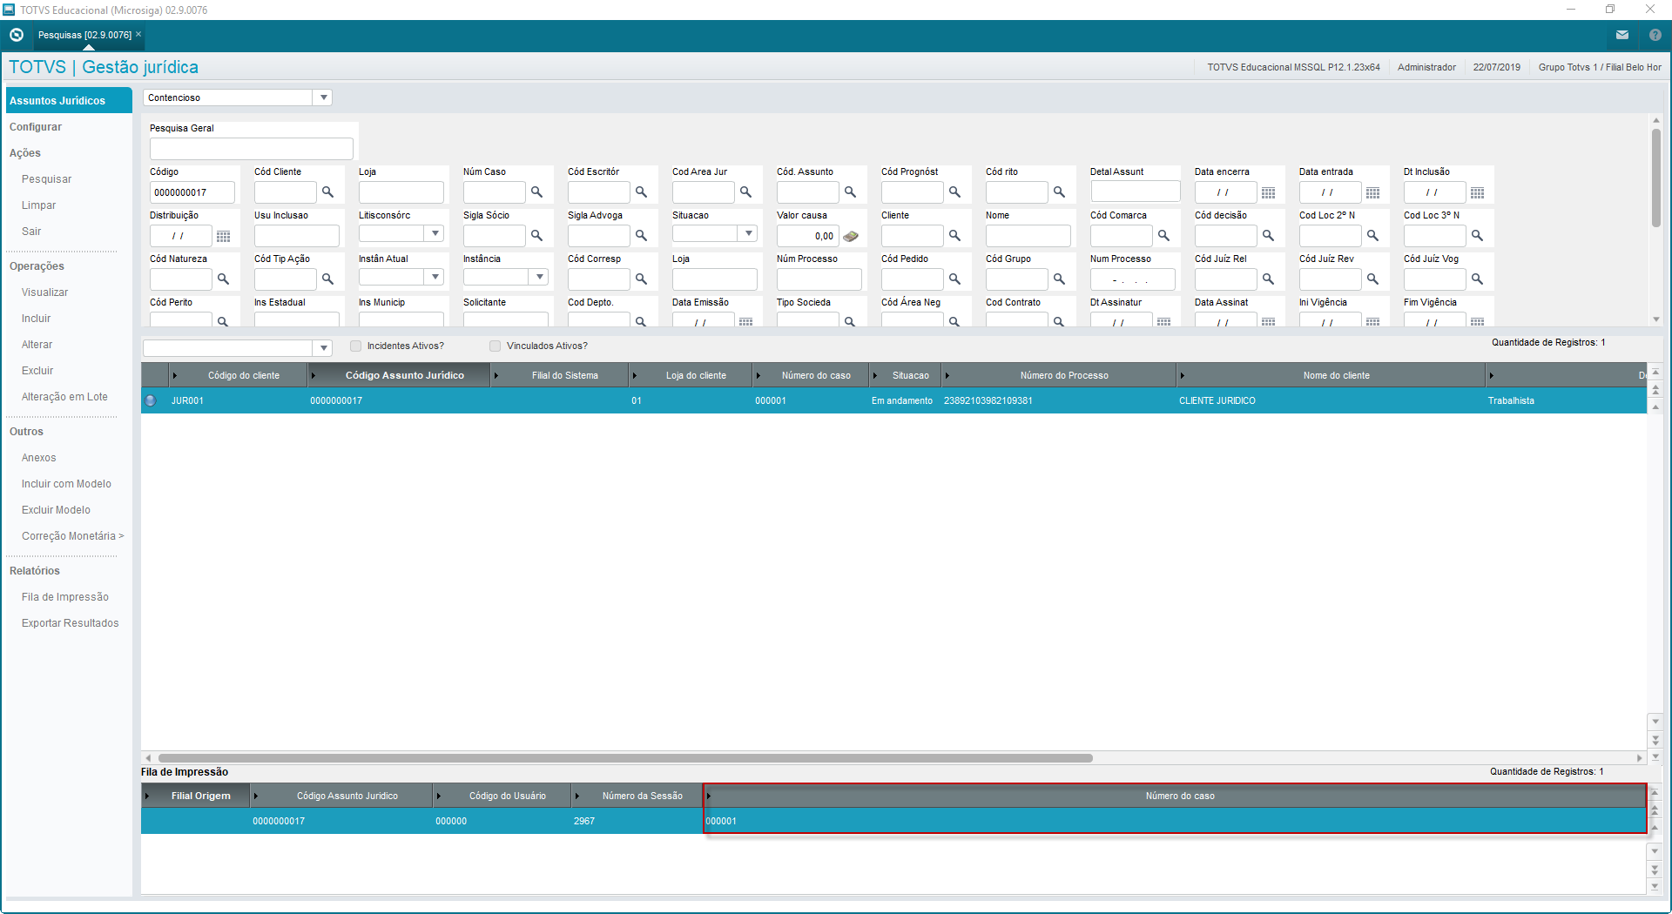1672x914 pixels.
Task: Enable the Vinculados Ativos checkbox
Action: coord(495,346)
